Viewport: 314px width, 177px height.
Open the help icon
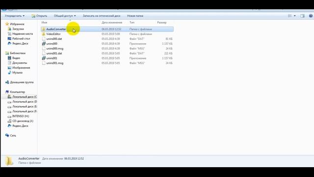pos(311,16)
